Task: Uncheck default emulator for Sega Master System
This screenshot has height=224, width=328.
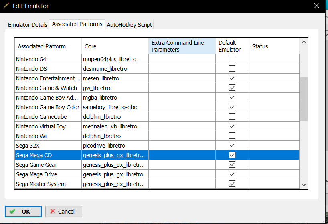Action: [x=232, y=184]
